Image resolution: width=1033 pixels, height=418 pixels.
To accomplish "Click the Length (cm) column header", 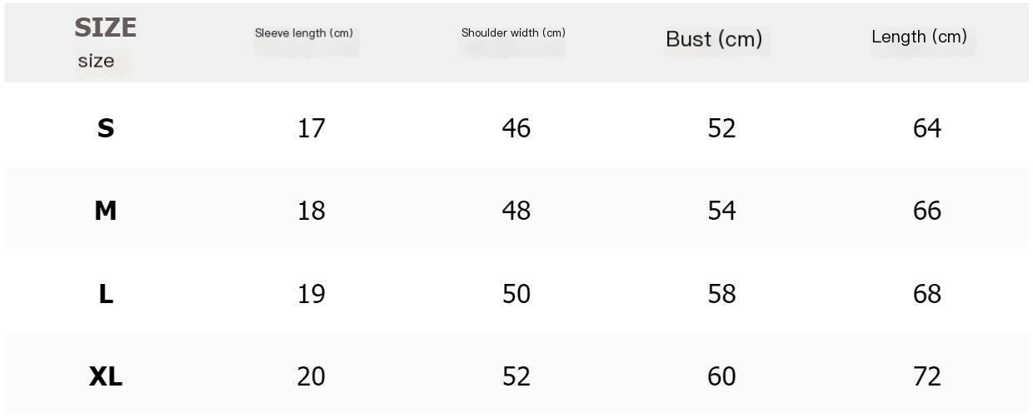I will tap(919, 37).
